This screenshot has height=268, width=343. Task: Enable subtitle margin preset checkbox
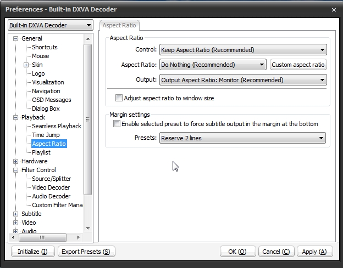pyautogui.click(x=117, y=124)
